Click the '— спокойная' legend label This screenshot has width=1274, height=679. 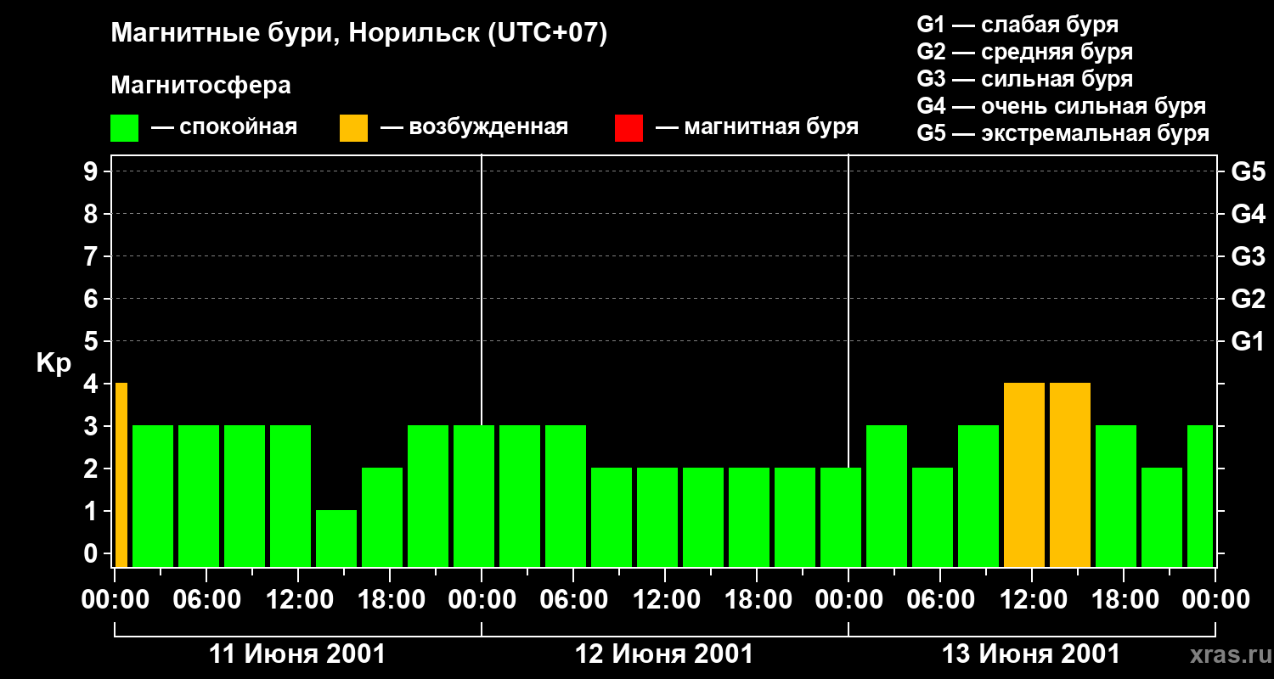(x=224, y=127)
